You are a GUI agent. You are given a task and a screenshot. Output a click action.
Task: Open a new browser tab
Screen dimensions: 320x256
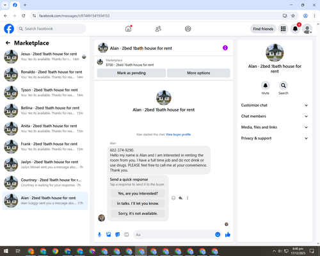(x=25, y=5)
